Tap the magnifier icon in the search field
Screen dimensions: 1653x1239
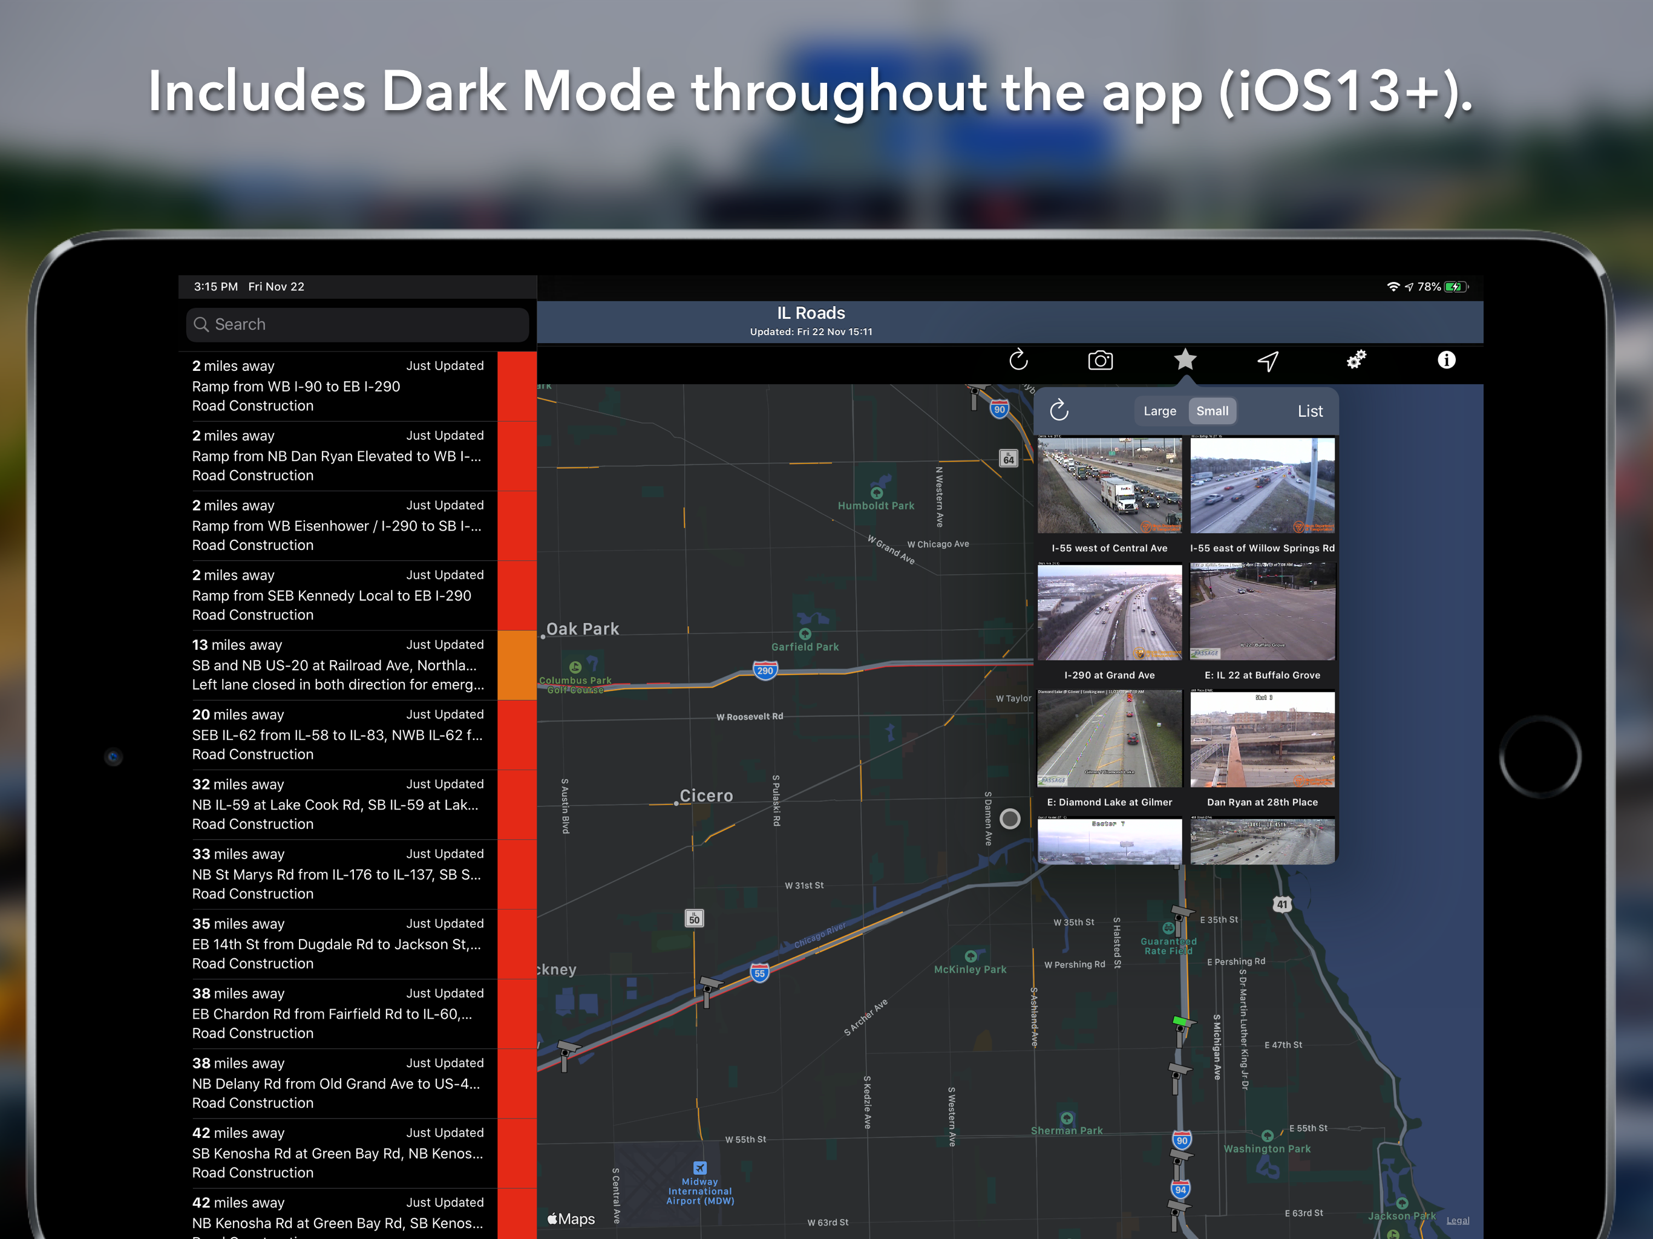201,324
